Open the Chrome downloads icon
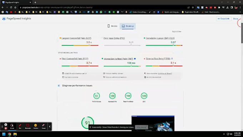The height and width of the screenshot is (137, 243). click(x=227, y=8)
